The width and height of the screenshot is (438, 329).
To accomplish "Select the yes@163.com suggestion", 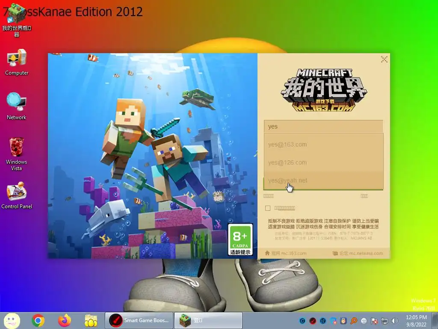I will tap(323, 144).
